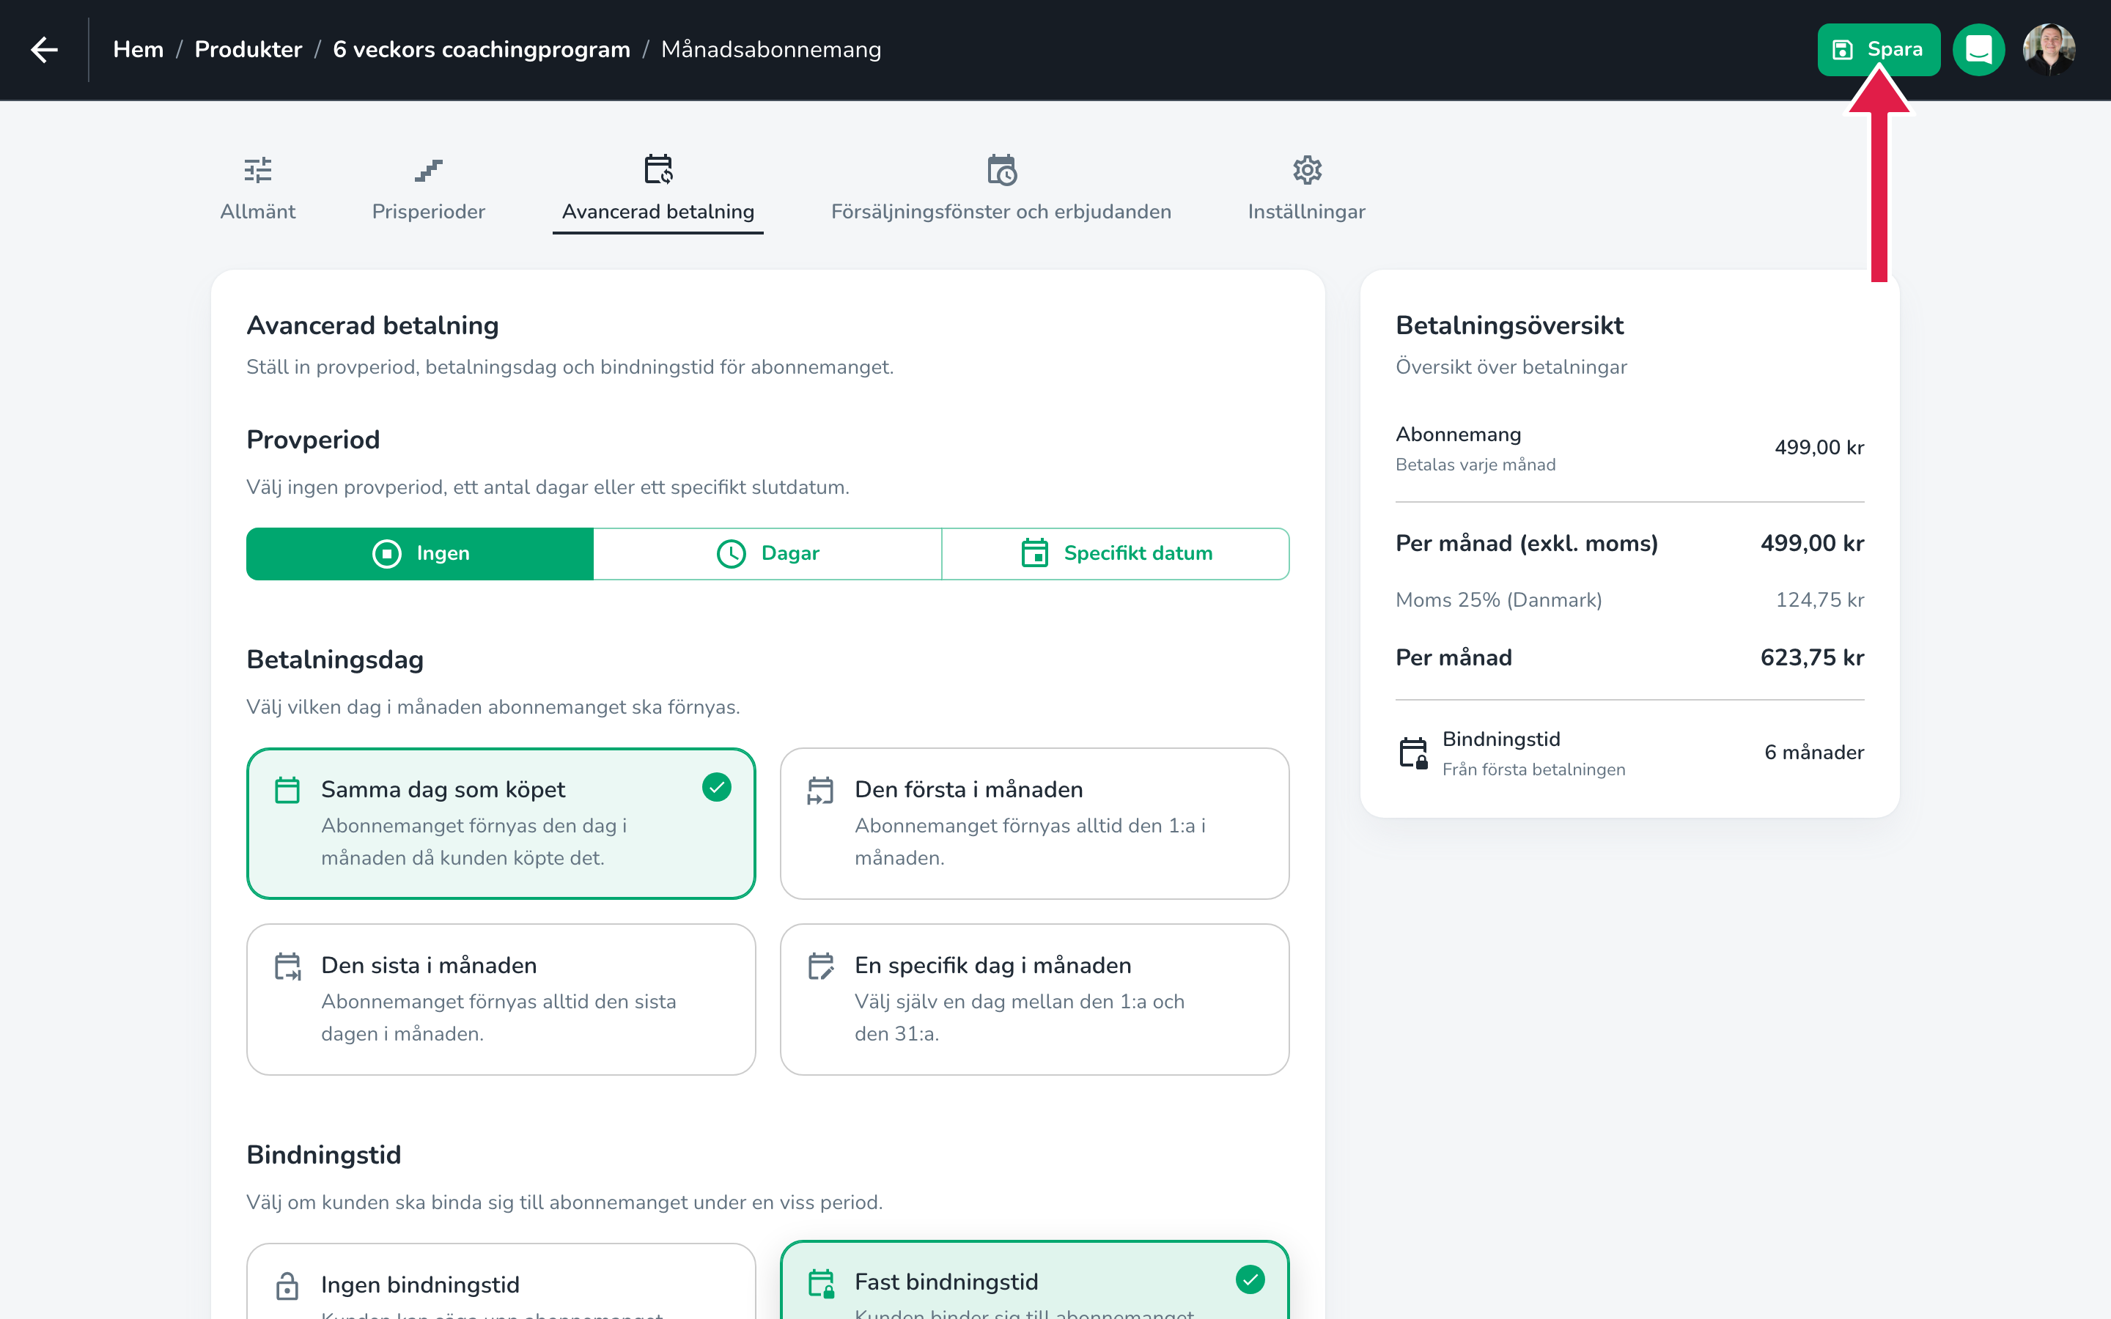Select Ingen bindningstid option

pos(501,1282)
